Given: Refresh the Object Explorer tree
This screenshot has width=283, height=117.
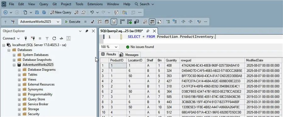Looking at the screenshot, I should [x=54, y=38].
